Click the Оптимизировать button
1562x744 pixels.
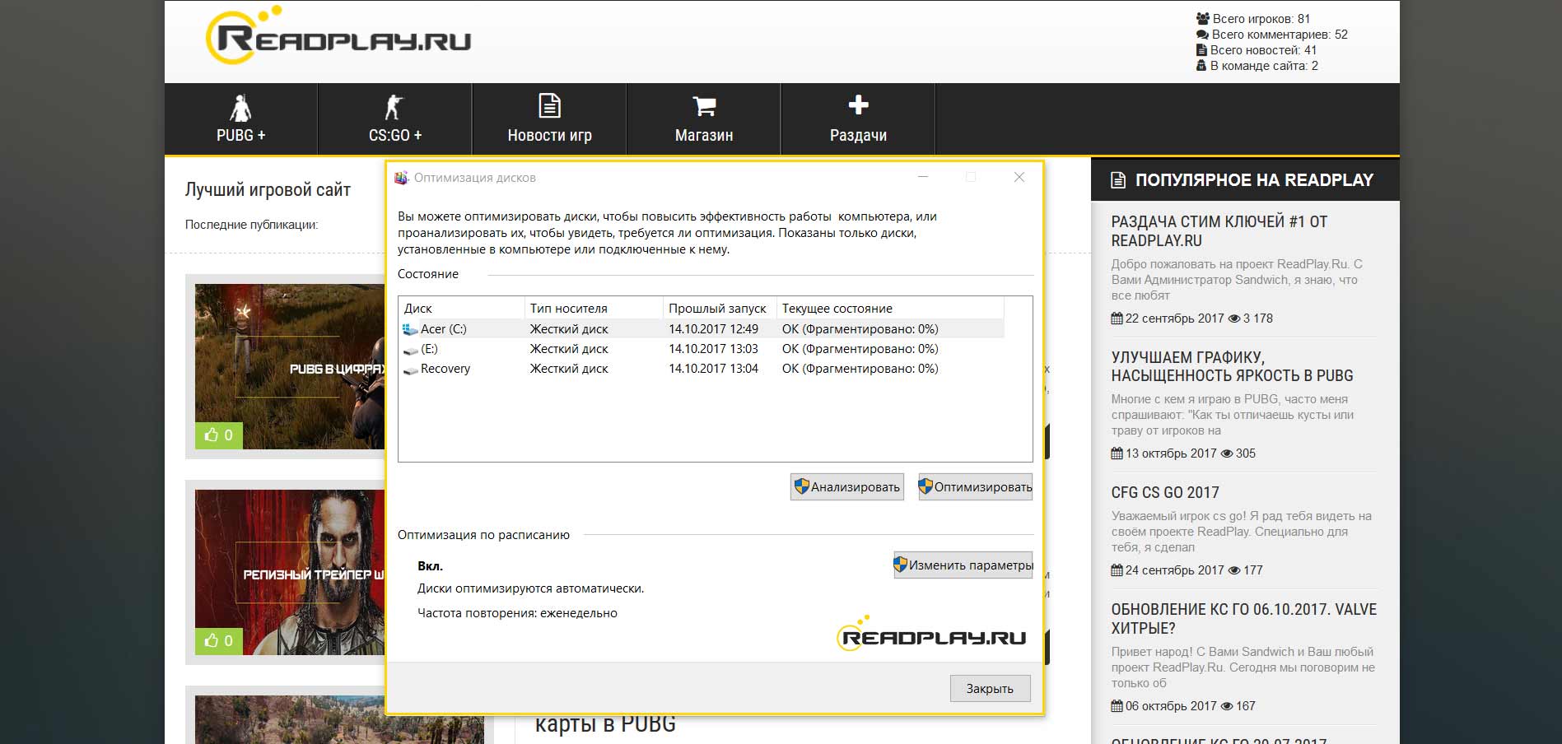tap(975, 486)
